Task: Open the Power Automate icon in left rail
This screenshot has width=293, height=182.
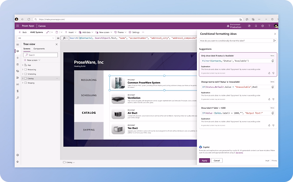Action: (x=18, y=78)
